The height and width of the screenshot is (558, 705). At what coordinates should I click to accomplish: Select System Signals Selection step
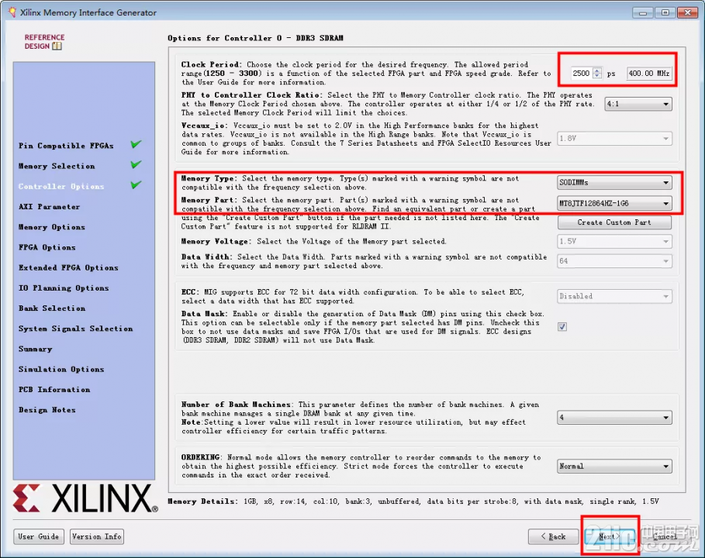coord(75,329)
